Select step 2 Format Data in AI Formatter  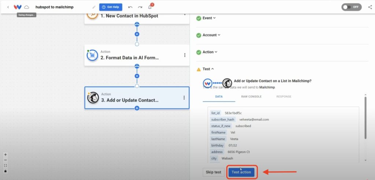click(137, 55)
